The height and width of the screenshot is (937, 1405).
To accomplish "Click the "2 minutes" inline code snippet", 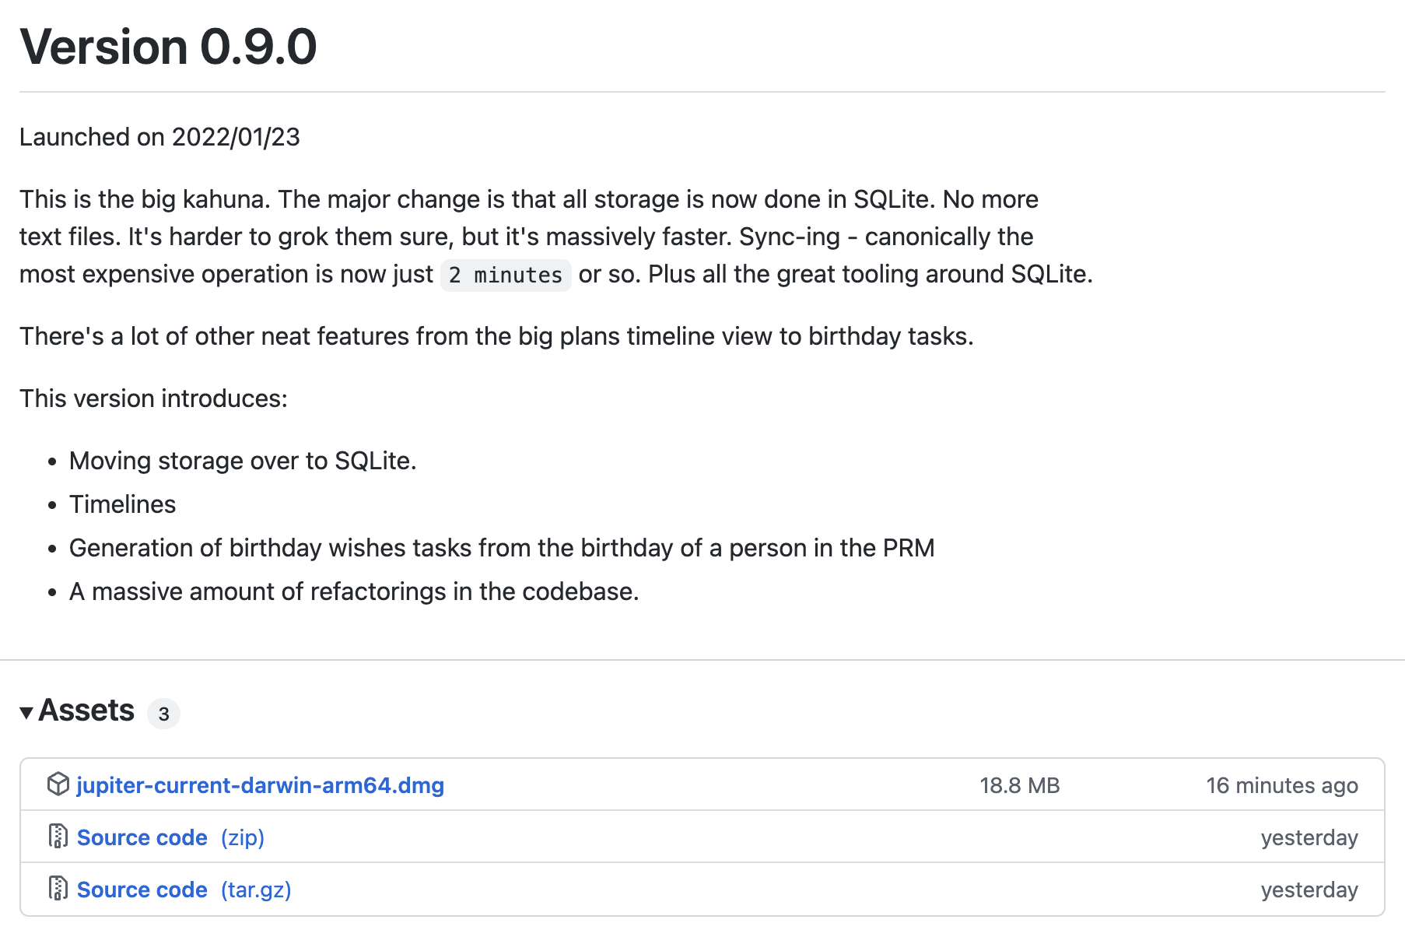I will (506, 275).
